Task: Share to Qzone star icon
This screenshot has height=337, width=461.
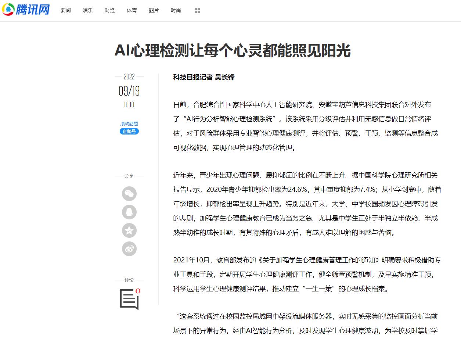Action: point(129,230)
